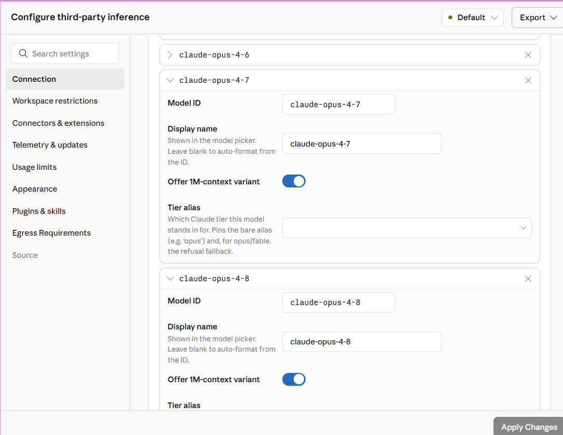563x435 pixels.
Task: Remove the claude-opus-4-6 model entry
Action: tap(528, 55)
